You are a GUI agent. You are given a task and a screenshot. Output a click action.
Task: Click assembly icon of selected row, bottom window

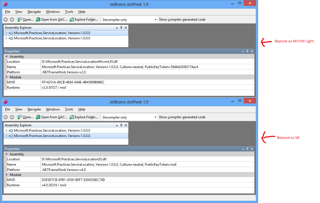11,136
